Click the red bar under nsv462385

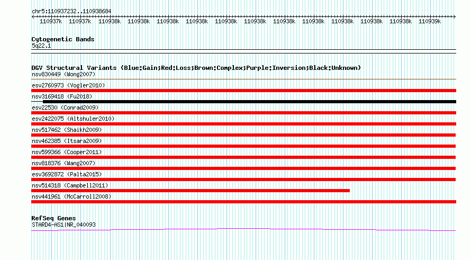tap(243, 146)
